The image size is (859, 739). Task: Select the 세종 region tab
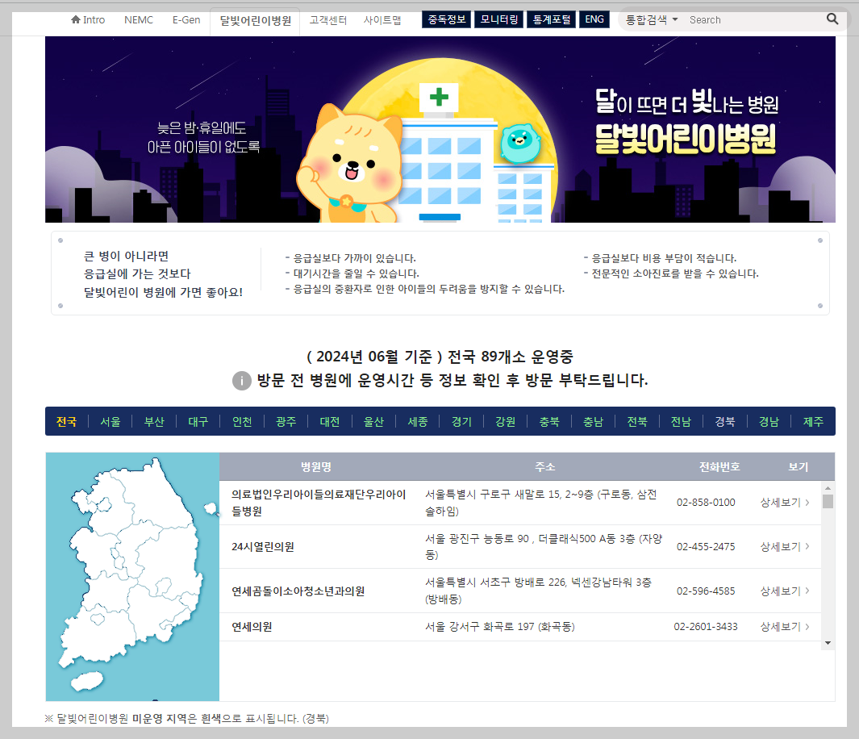(418, 421)
